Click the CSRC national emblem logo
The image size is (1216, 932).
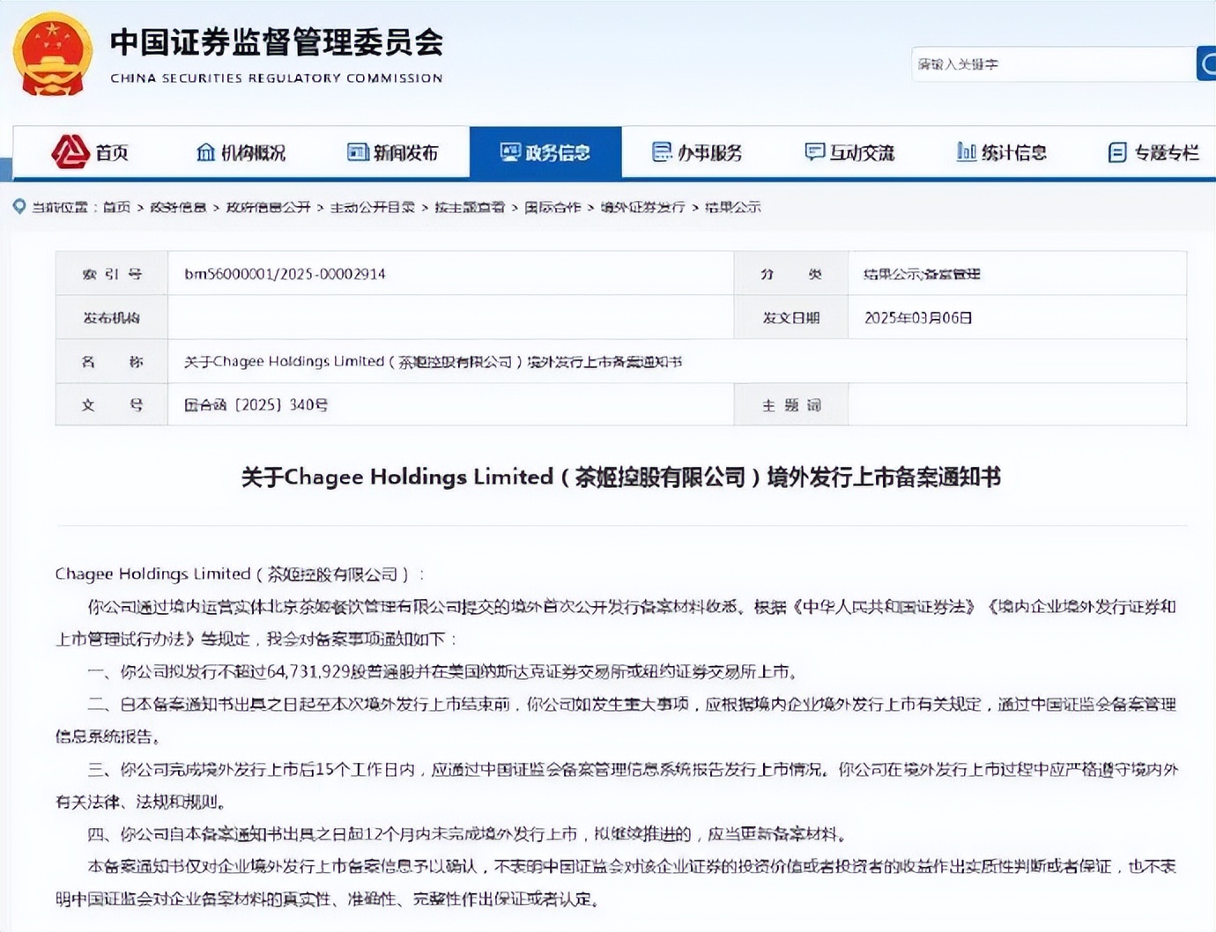(52, 55)
